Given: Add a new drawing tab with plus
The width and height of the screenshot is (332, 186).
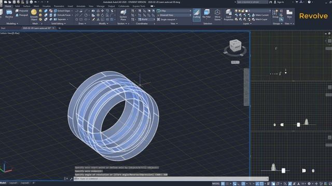Looking at the screenshot, I should [59, 28].
